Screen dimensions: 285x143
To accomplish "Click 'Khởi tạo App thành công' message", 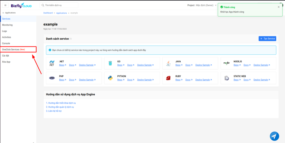I will 232,12.
